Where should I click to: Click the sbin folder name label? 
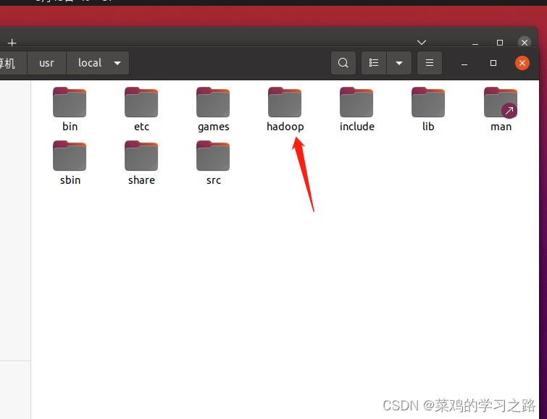click(x=70, y=180)
